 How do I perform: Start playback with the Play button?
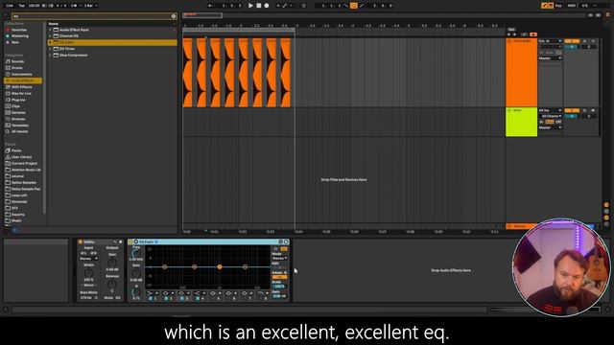pyautogui.click(x=250, y=6)
